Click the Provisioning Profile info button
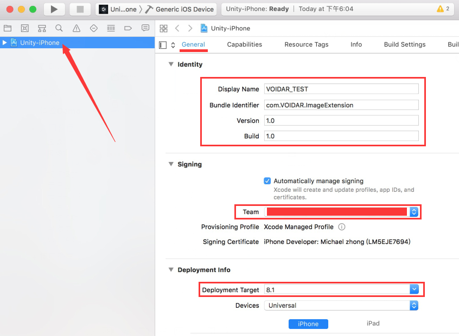The width and height of the screenshot is (459, 336). point(342,227)
